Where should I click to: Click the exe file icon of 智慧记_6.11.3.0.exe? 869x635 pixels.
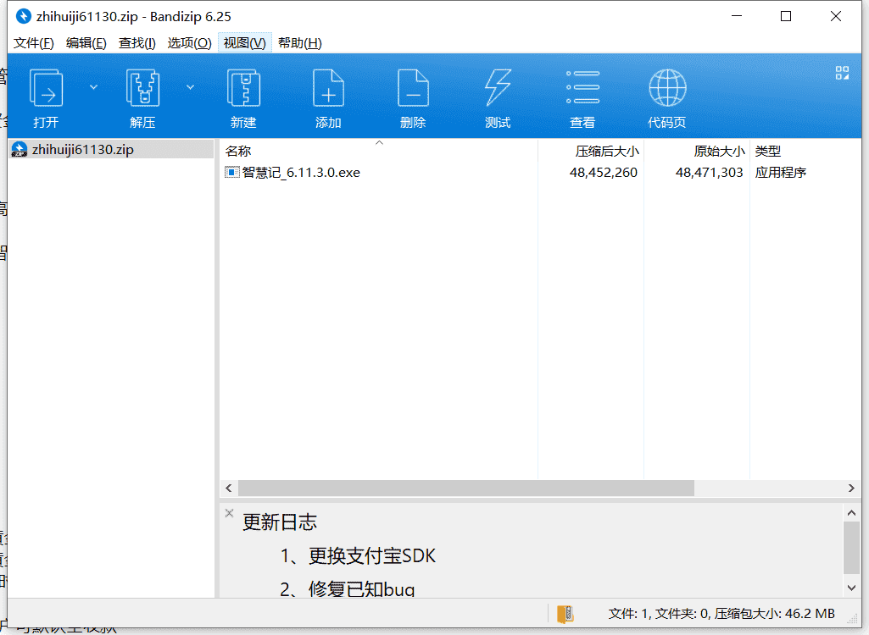pyautogui.click(x=231, y=173)
